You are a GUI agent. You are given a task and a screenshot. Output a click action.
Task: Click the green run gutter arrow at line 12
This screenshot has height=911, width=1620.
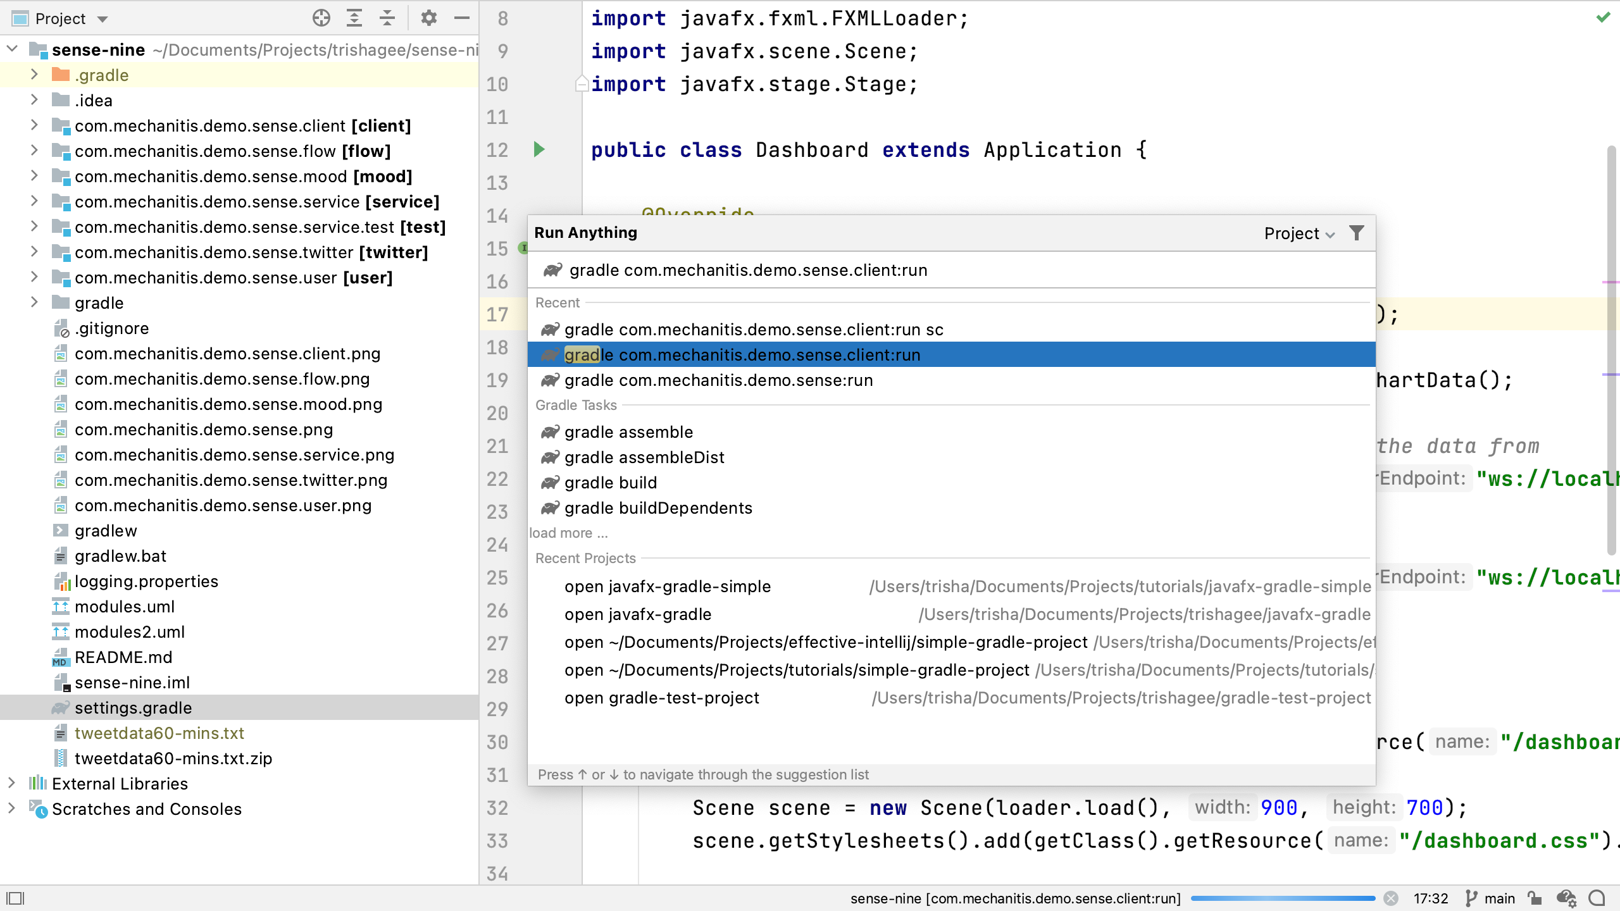pos(539,150)
